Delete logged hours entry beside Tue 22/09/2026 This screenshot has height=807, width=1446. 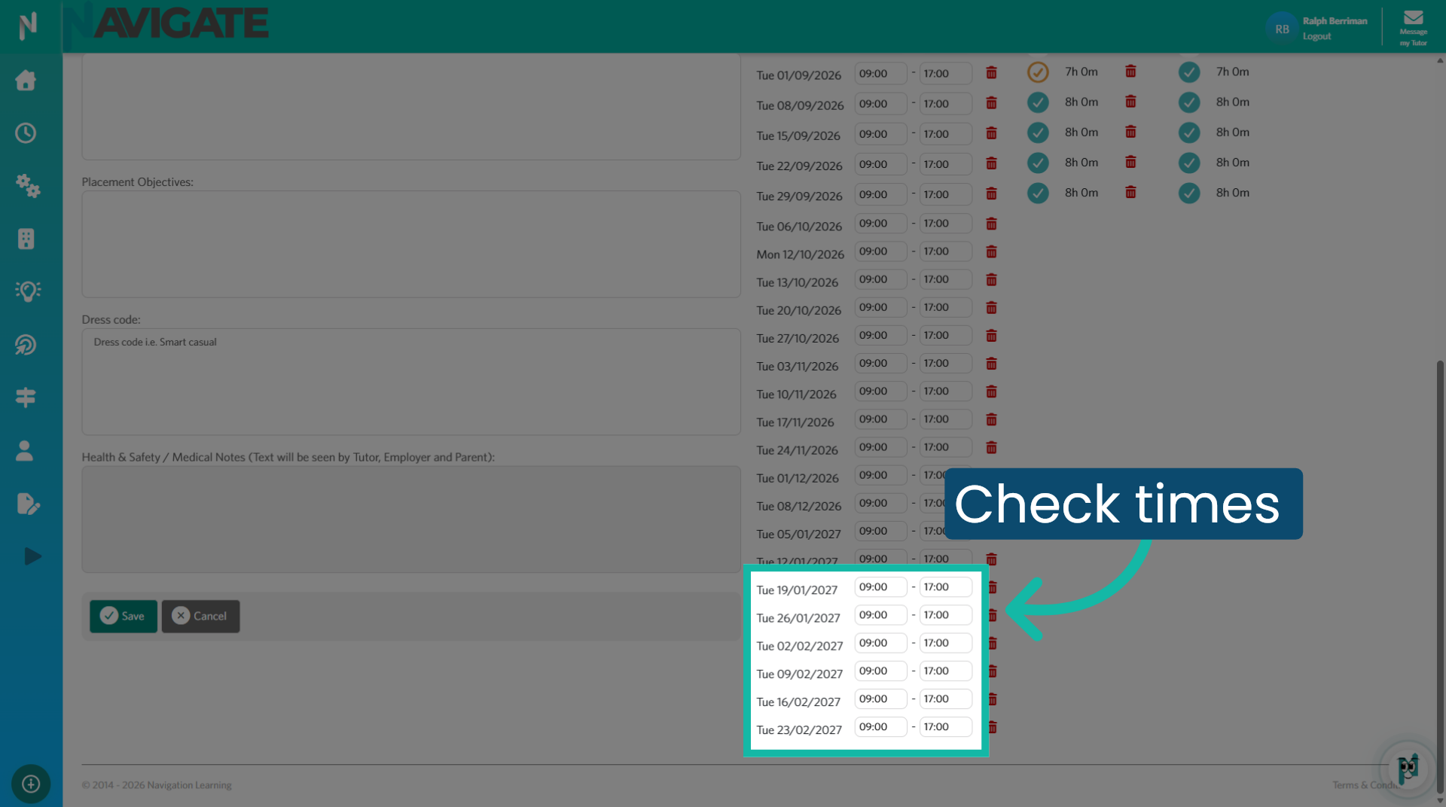coord(1130,162)
